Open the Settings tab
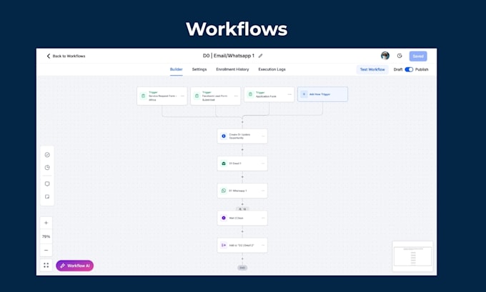Viewport: 486px width, 292px height. click(199, 69)
